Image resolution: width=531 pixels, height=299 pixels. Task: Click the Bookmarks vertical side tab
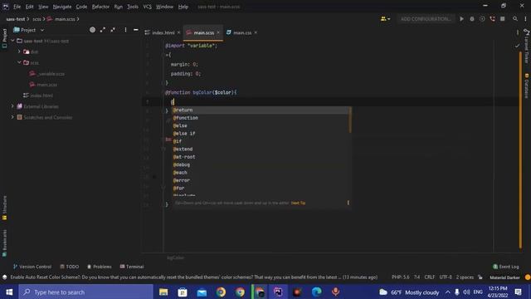click(x=4, y=243)
